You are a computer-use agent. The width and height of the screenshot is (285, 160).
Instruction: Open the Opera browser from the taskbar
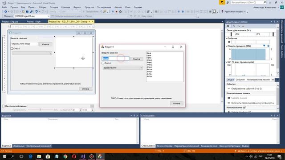[74, 156]
